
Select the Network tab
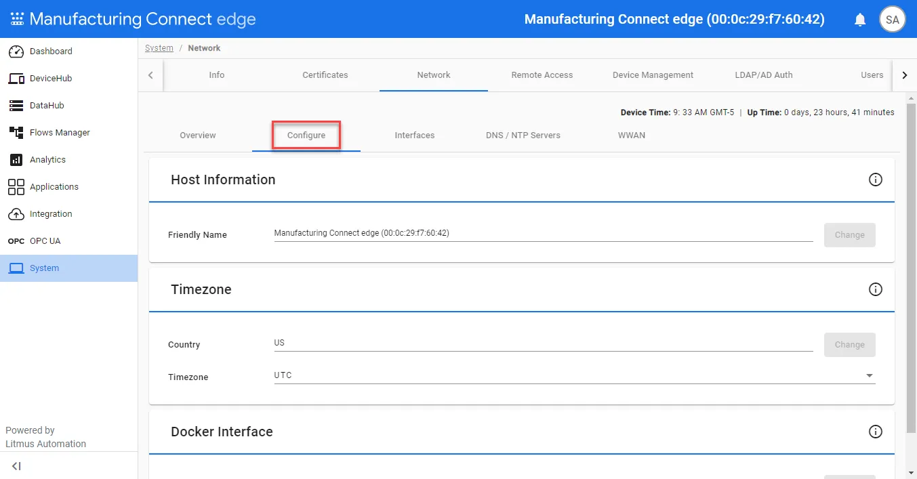click(434, 75)
